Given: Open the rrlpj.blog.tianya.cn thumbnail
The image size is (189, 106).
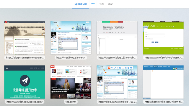Looking at the screenshot, I should pyautogui.click(x=71, y=38).
